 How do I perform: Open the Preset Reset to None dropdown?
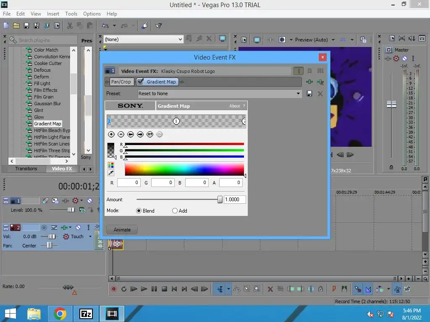pos(298,93)
